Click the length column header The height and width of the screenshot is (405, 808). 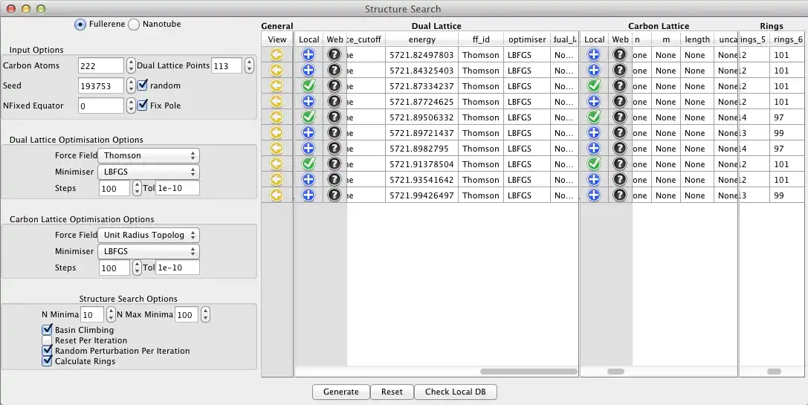click(697, 39)
